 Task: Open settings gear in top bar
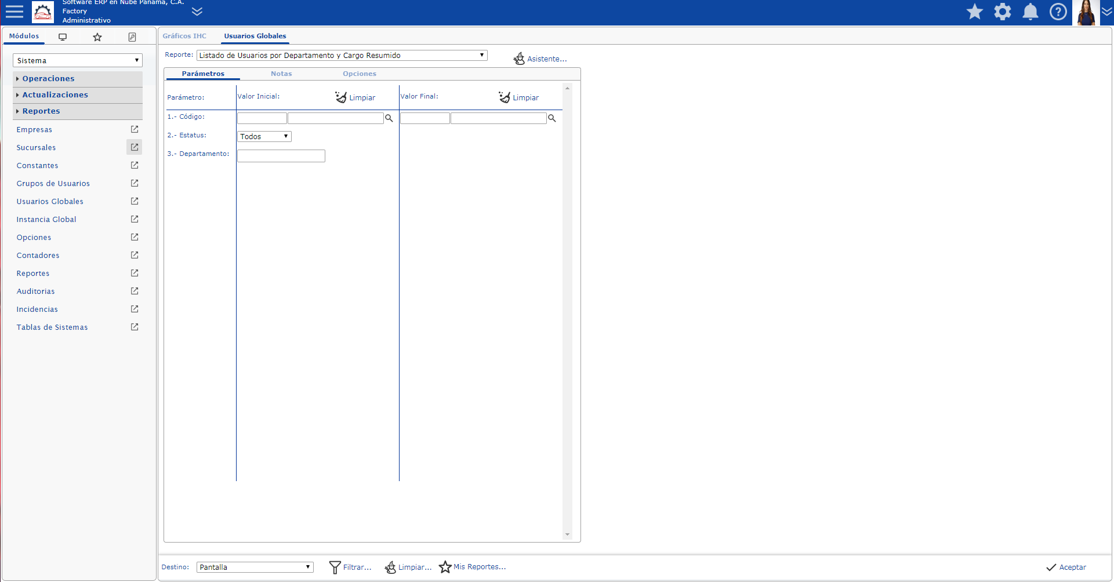(x=1003, y=12)
